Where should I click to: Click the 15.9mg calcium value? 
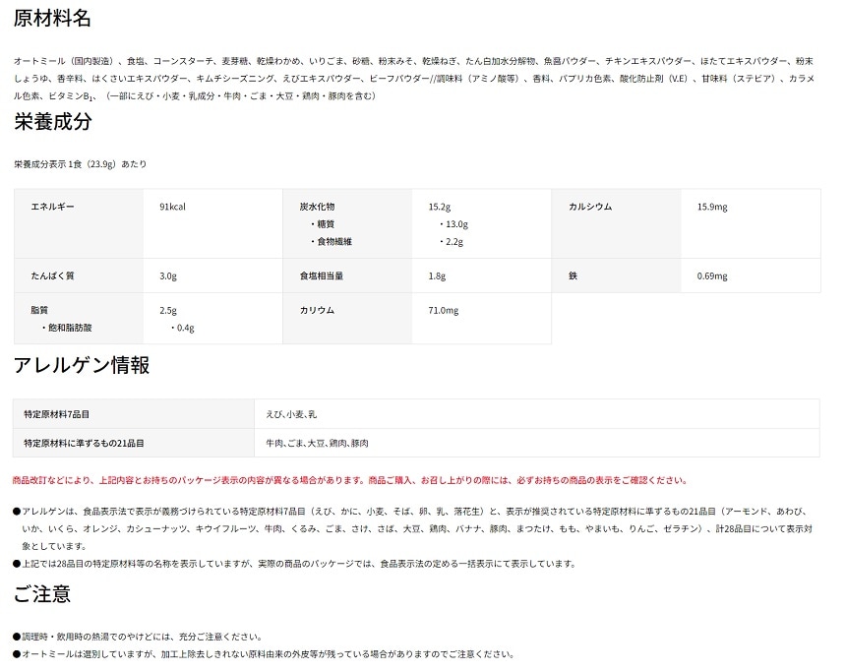coord(711,207)
